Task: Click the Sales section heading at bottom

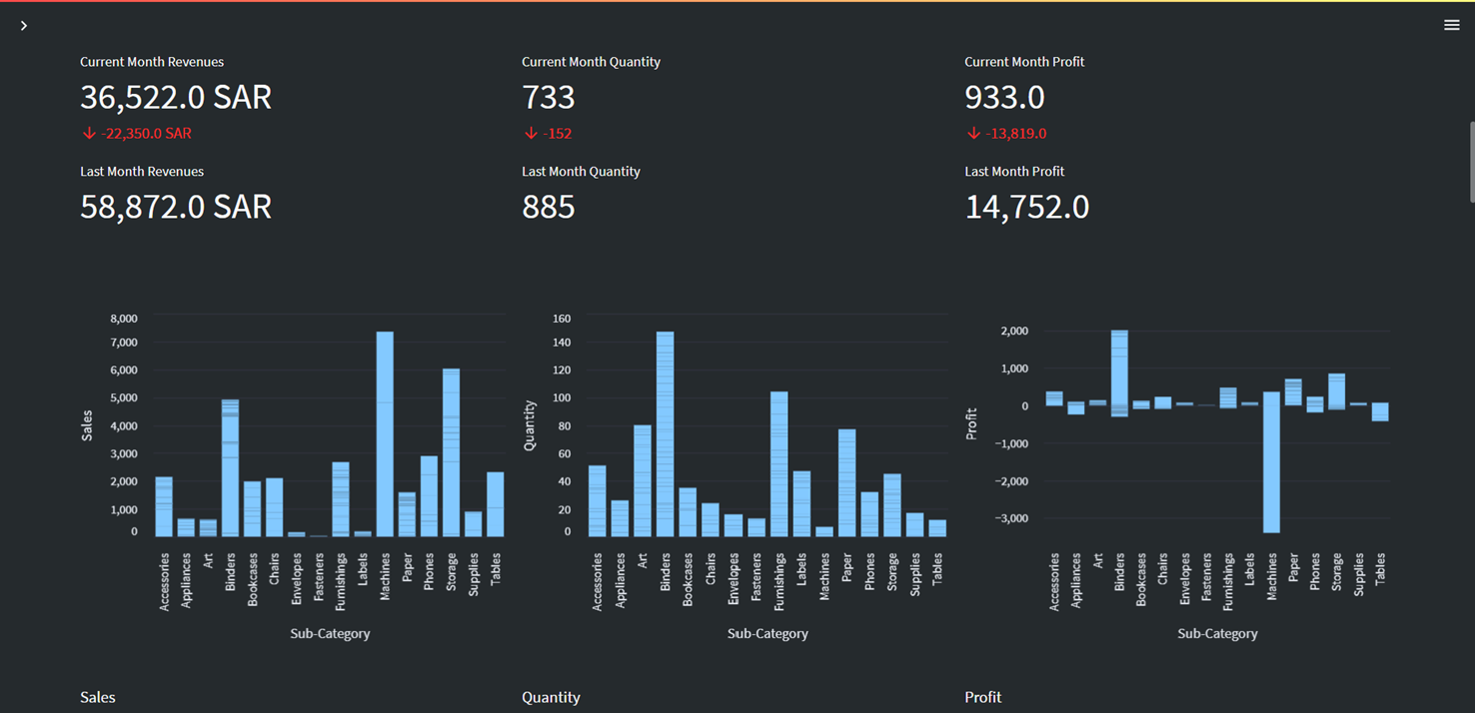Action: click(x=97, y=697)
